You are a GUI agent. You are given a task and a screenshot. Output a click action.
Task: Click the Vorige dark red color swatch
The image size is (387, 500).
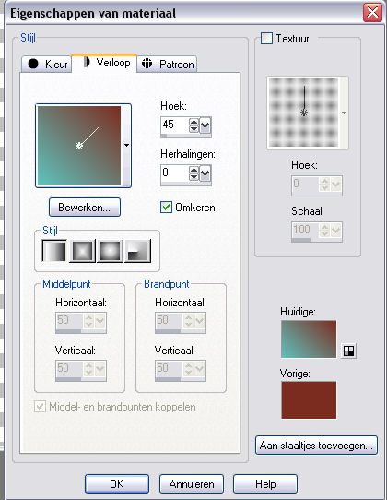pos(309,399)
